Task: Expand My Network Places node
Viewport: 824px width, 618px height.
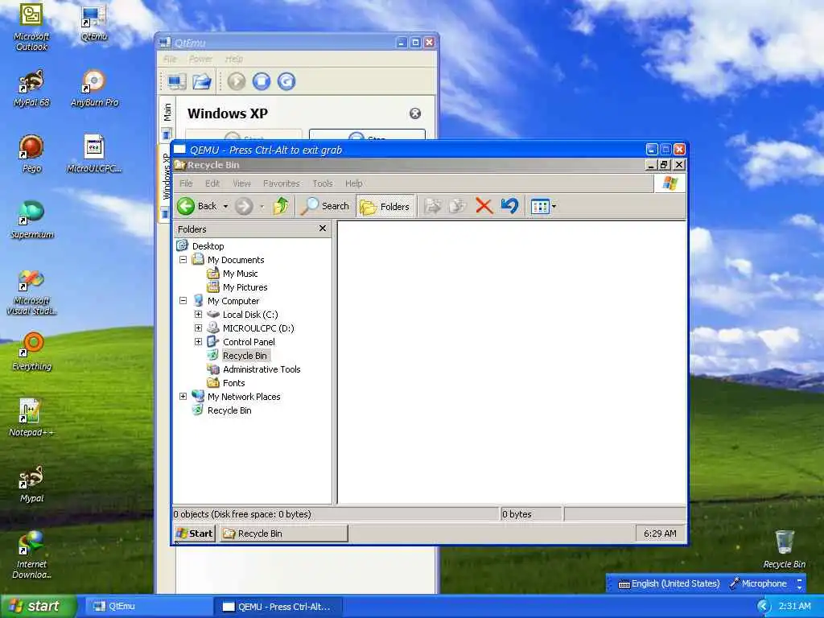Action: pyautogui.click(x=183, y=396)
